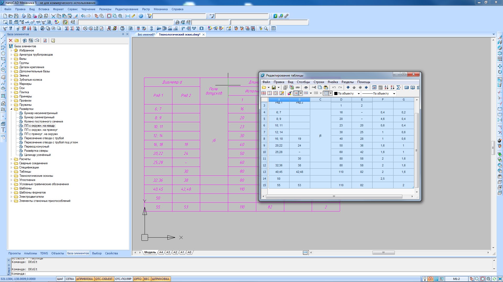Sort descending Я-А in table editor

pyautogui.click(x=392, y=87)
